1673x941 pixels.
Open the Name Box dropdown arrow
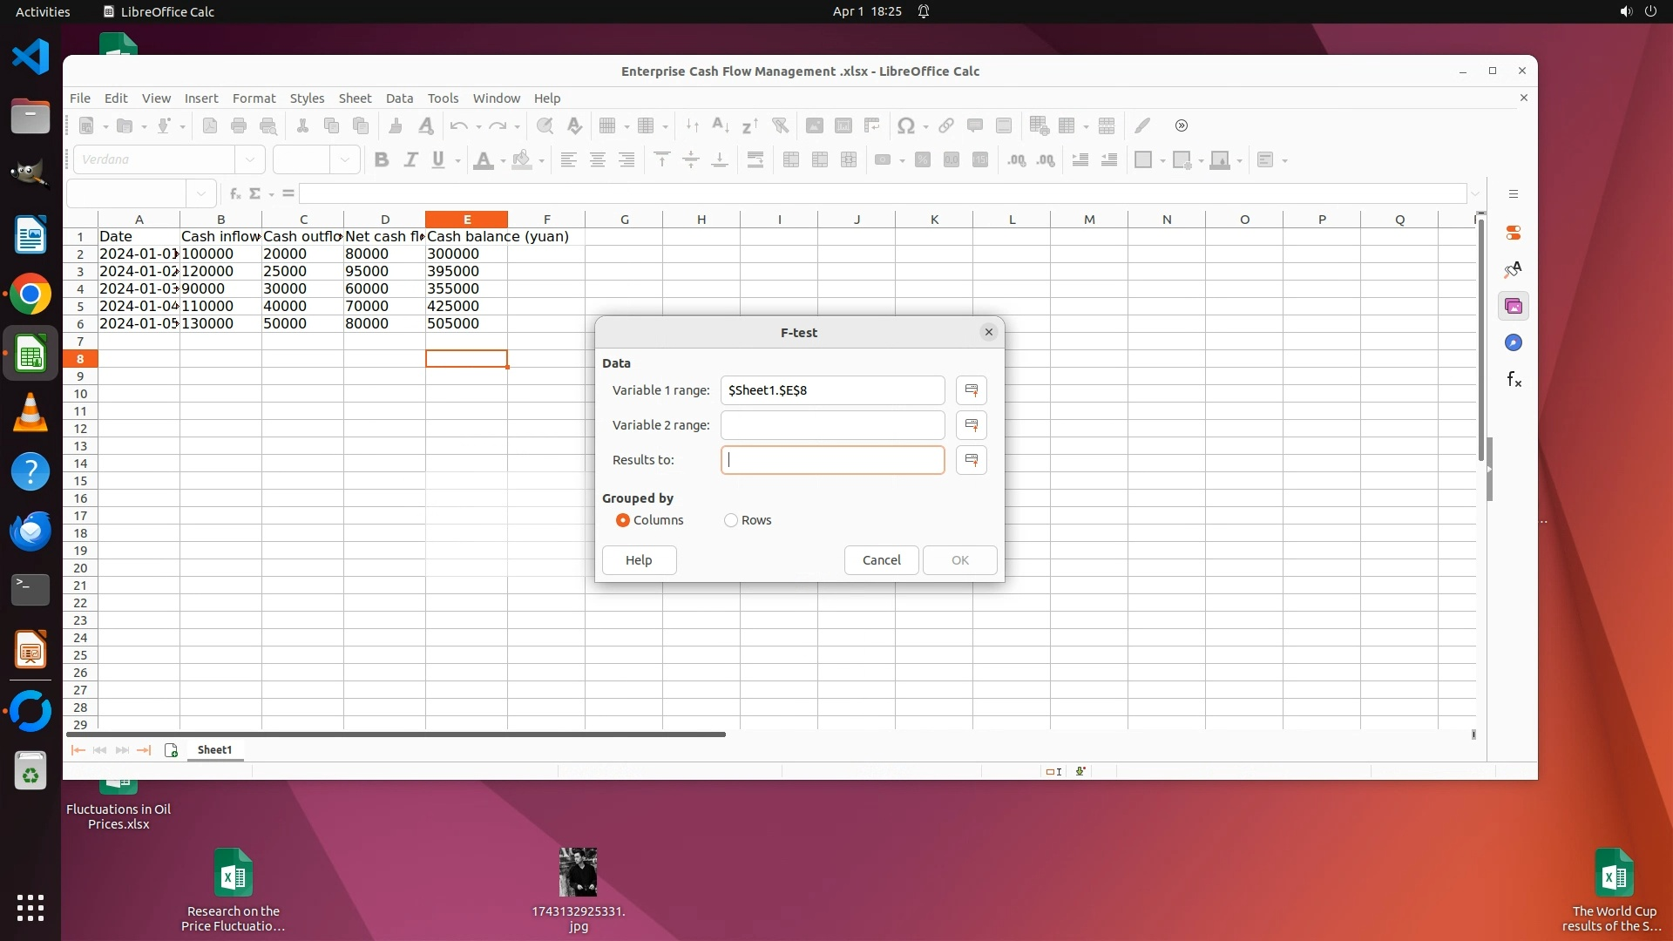pyautogui.click(x=201, y=193)
